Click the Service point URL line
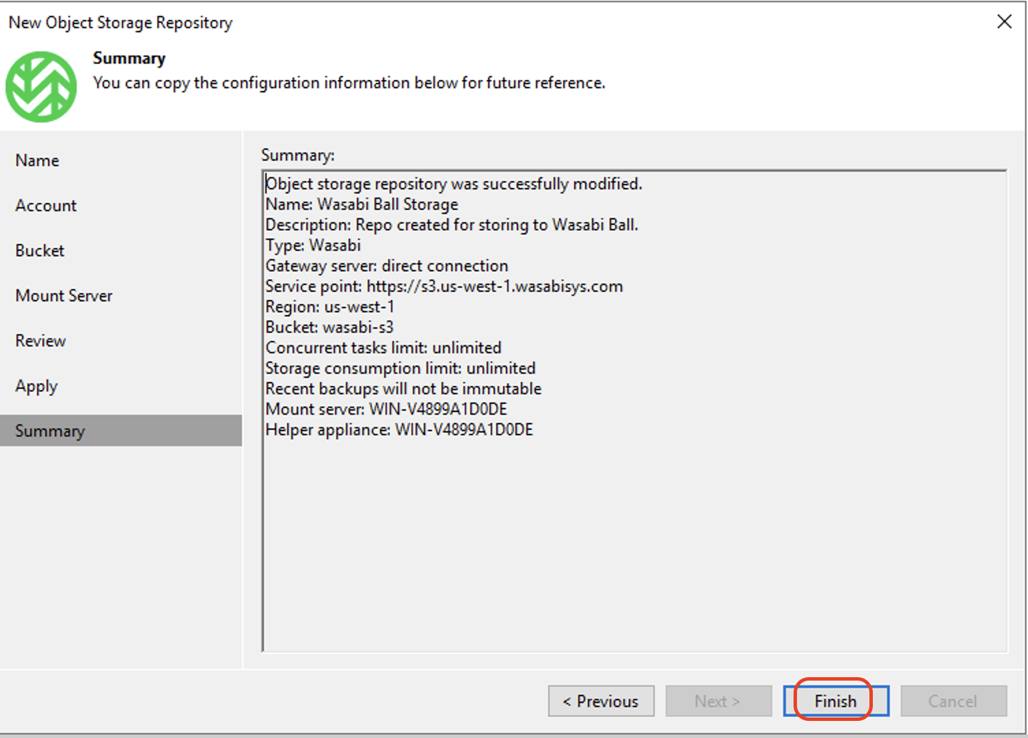1028x738 pixels. coord(444,286)
